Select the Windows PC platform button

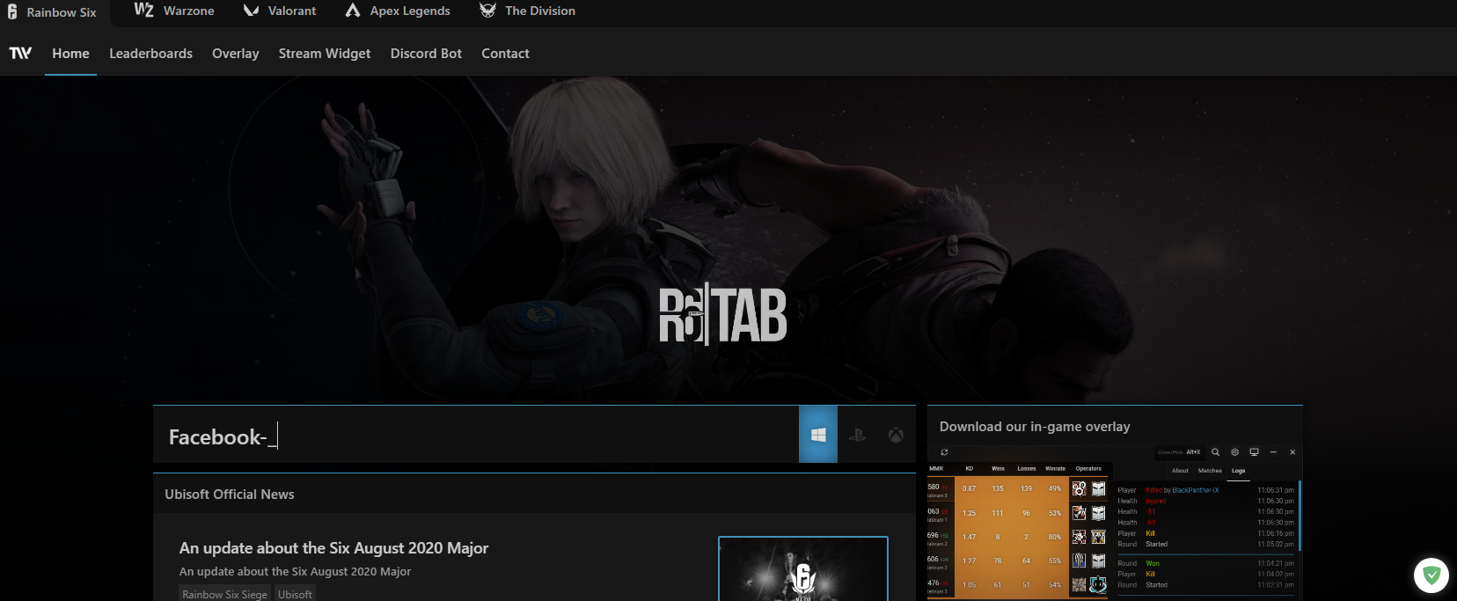point(818,434)
